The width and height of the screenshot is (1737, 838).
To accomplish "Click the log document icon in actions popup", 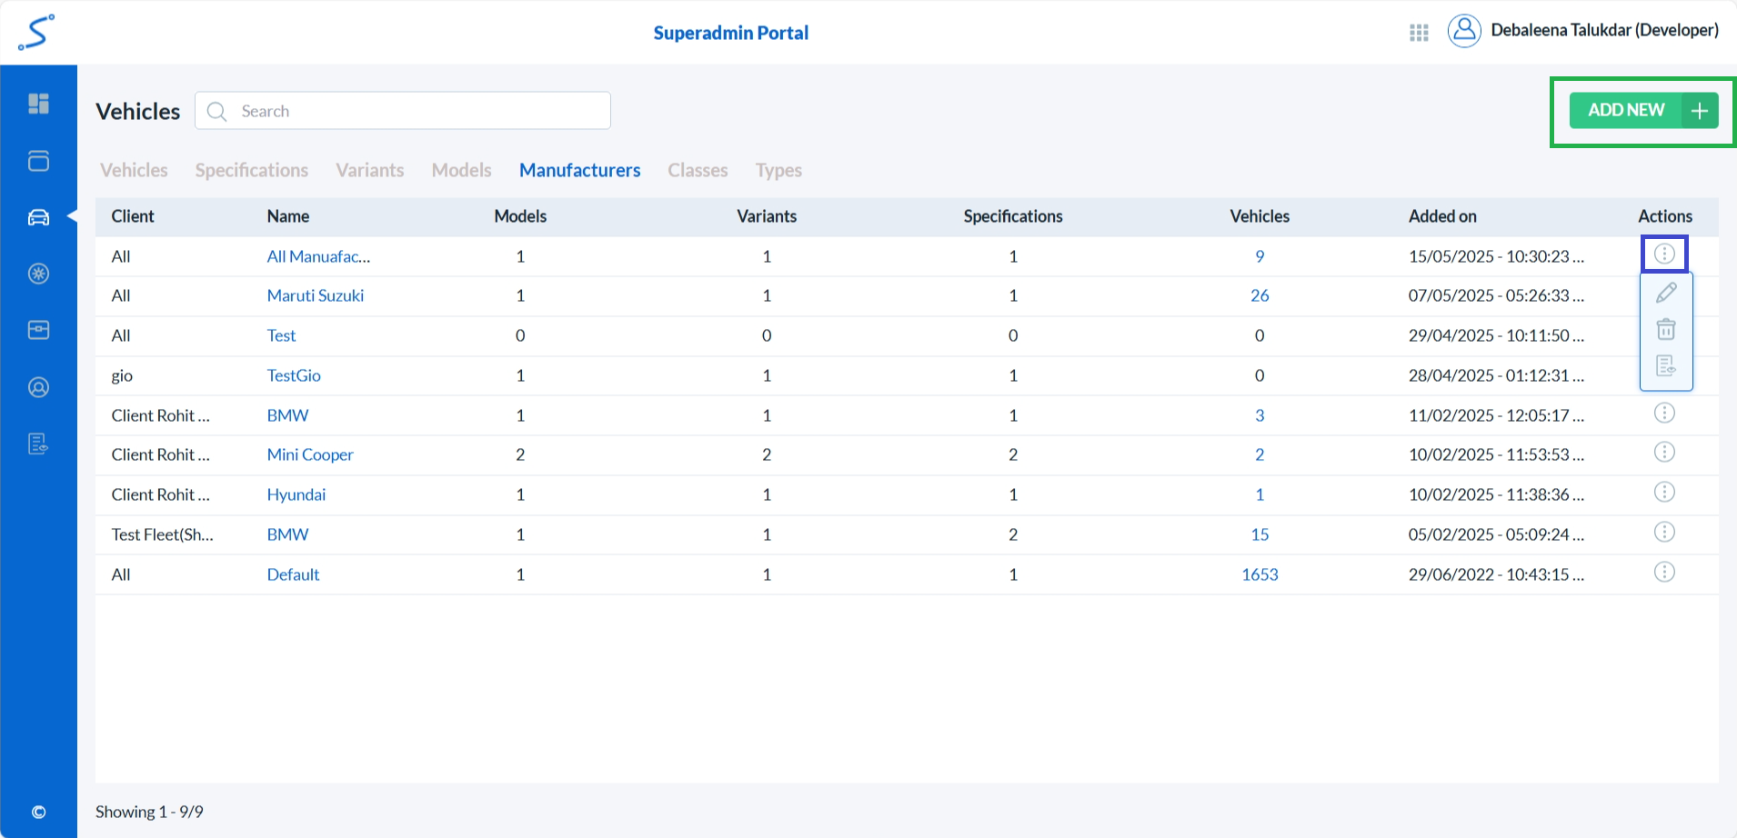I will pos(1666,365).
